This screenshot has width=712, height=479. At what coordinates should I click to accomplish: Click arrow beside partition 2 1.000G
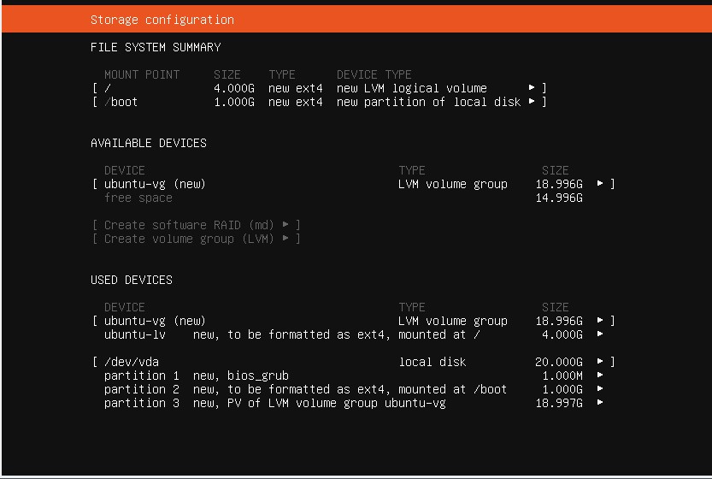click(x=600, y=389)
